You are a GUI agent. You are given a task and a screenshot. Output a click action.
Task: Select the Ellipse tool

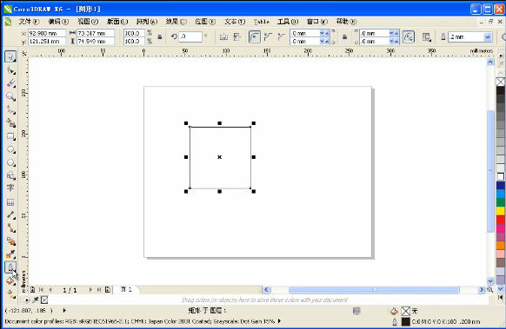pyautogui.click(x=10, y=149)
